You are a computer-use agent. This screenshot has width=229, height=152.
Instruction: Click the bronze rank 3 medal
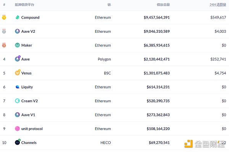tap(4, 45)
